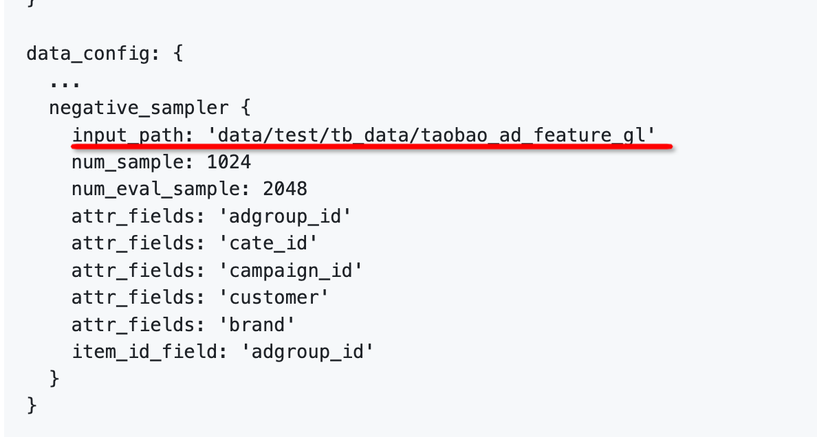
Task: Click the negative_sampler block header
Action: point(149,108)
